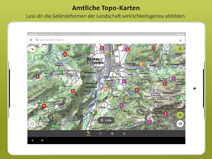This screenshot has height=159, width=212.
Task: Select hiking marker near Kampenwand
Action: 166,113
